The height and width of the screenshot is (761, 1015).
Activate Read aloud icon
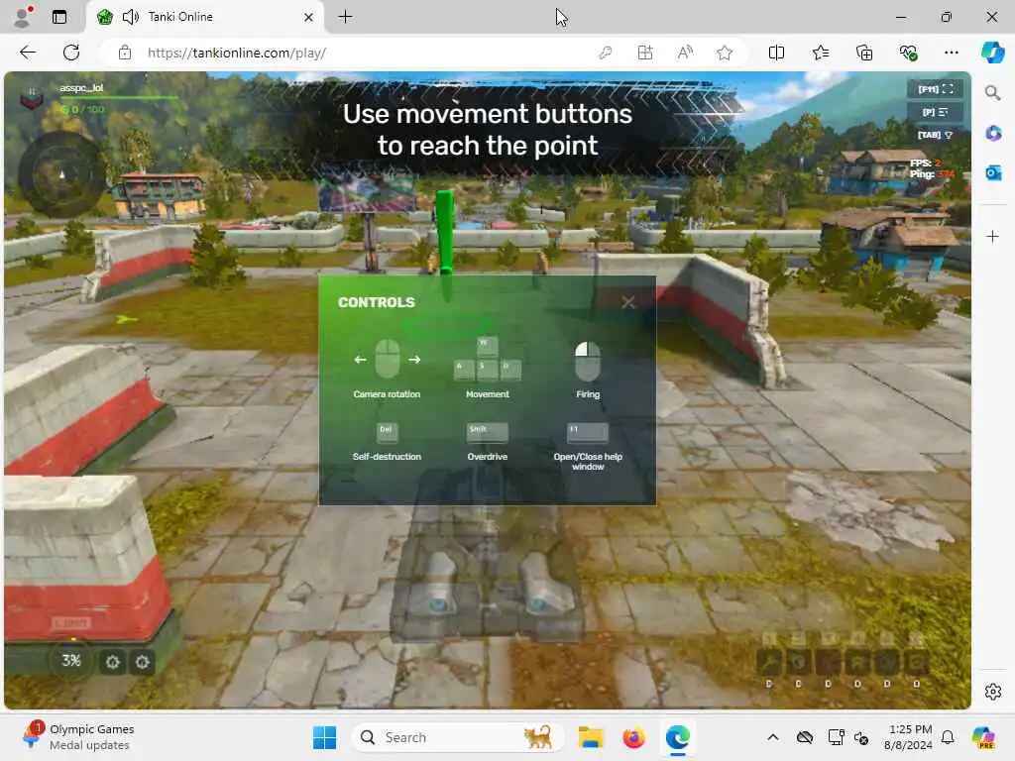[685, 53]
